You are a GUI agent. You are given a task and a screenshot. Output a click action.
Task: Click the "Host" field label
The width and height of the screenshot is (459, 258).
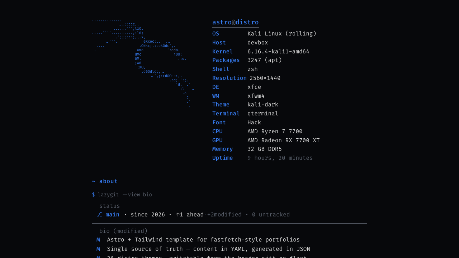pyautogui.click(x=219, y=43)
